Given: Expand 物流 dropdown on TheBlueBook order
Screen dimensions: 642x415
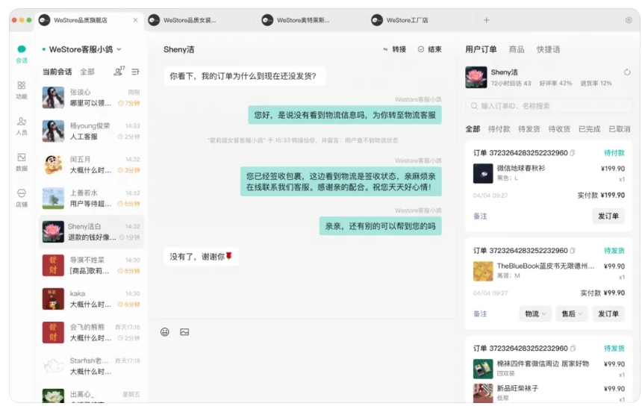Looking at the screenshot, I should (x=535, y=314).
